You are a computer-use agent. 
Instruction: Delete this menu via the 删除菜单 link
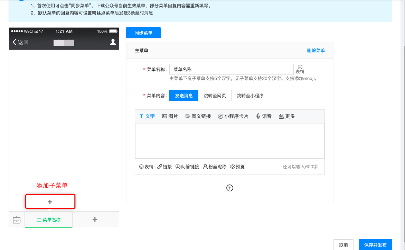point(315,50)
